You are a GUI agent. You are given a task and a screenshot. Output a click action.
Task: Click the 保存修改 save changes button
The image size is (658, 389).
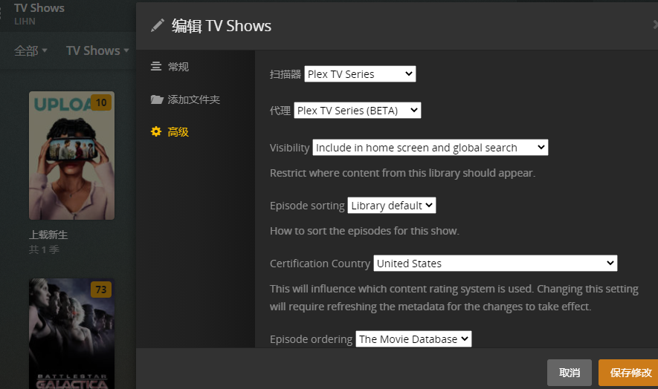(x=629, y=373)
